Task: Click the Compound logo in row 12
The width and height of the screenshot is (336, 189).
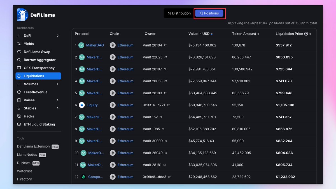Action: 83,177
